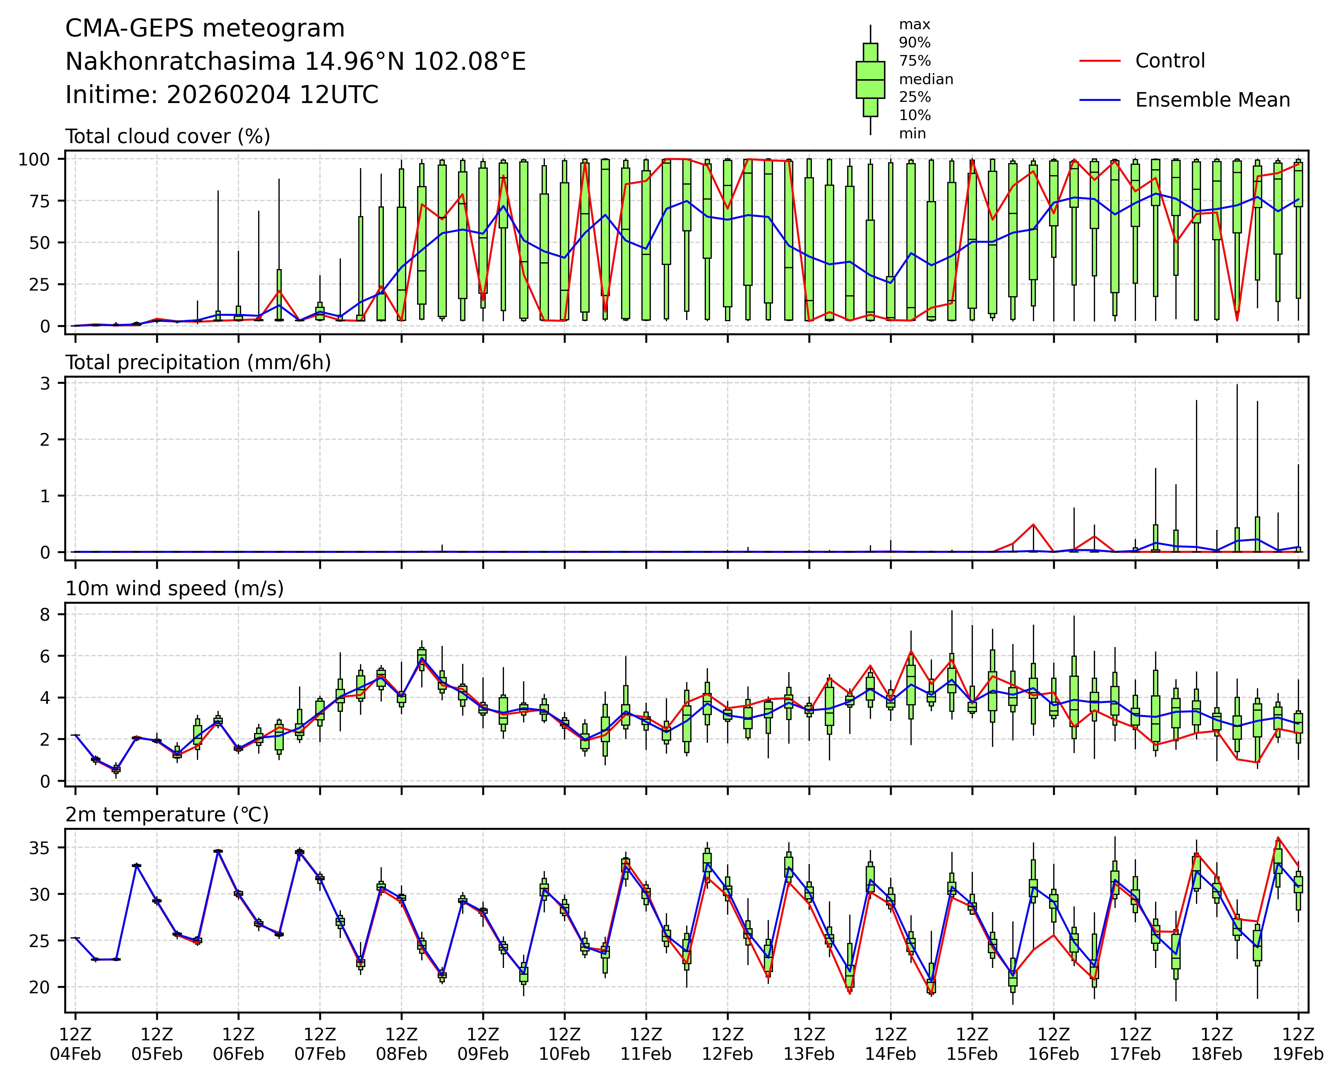The height and width of the screenshot is (1081, 1342).
Task: Click the 'Total precipitation (mm/6h)' panel title
Action: [x=198, y=362]
